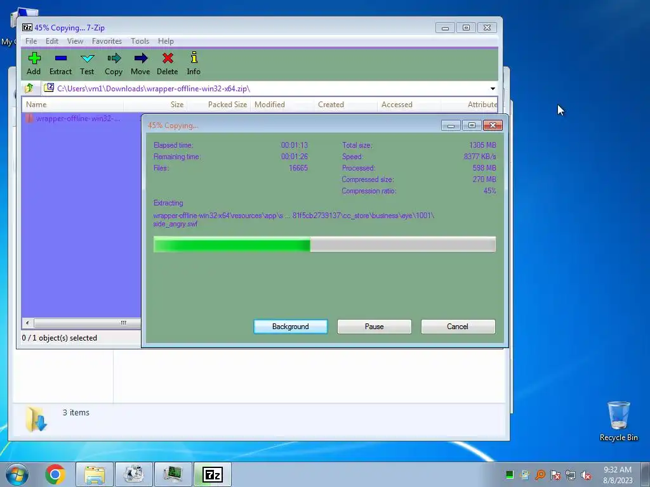
Task: Click the Downloads folder icon in Explorer pane
Action: 36,419
